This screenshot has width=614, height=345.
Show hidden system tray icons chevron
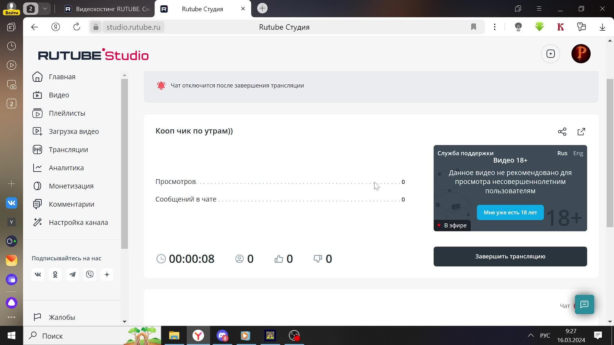coord(531,335)
